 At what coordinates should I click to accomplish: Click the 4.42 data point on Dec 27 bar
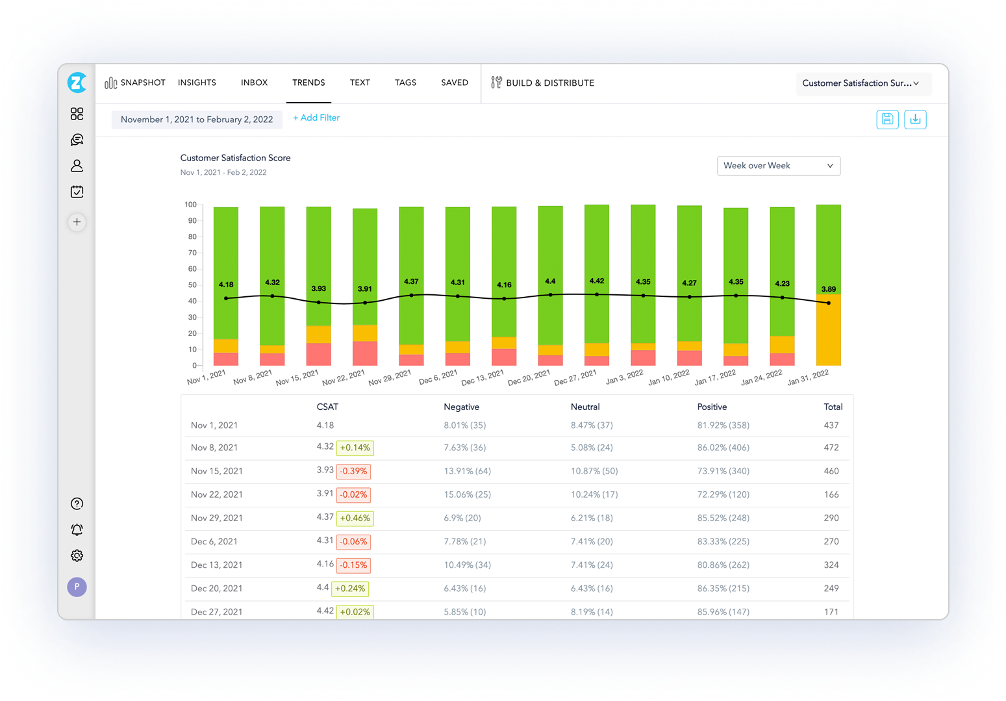pos(597,294)
